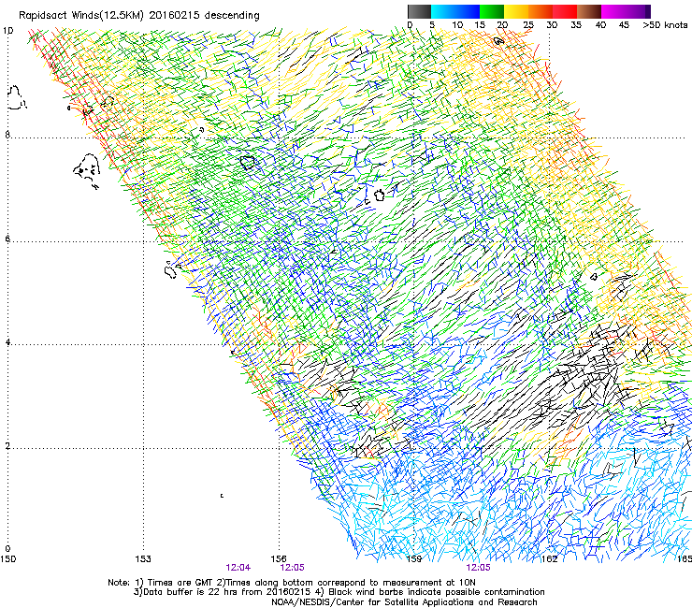Screen dimensions: 692x608
Task: Click longitude label '153' on bottom axis
Action: coord(143,559)
